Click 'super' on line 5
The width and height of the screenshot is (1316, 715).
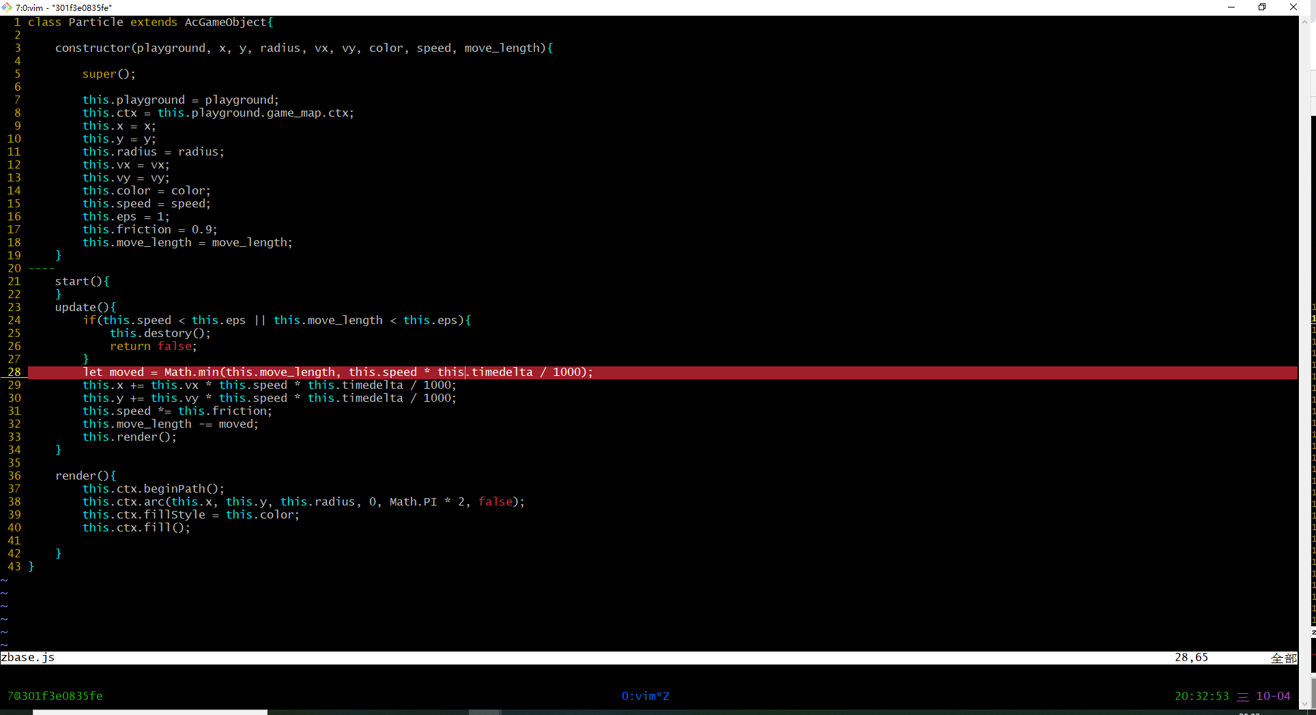click(x=100, y=74)
